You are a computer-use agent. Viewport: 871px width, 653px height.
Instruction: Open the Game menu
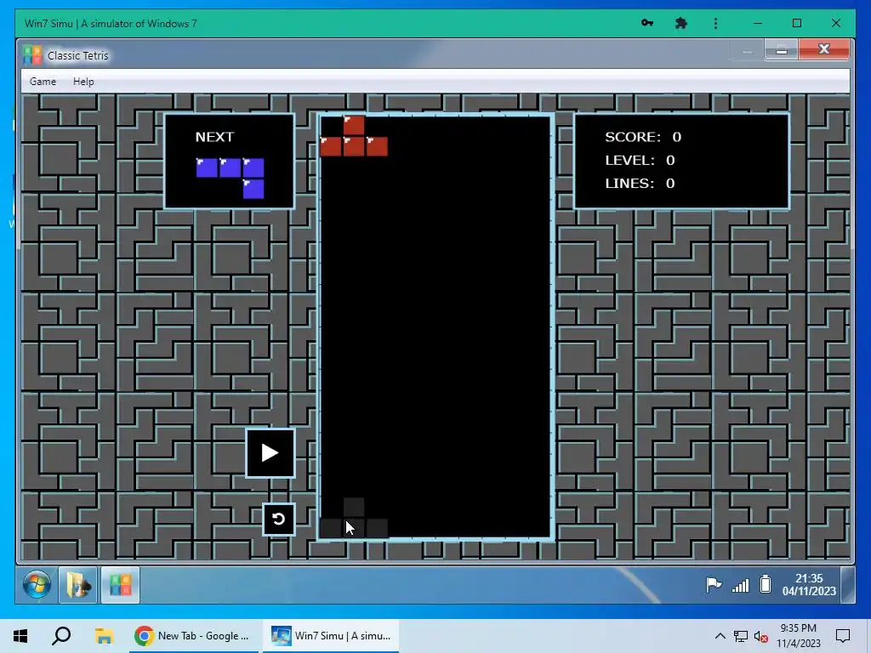tap(43, 82)
